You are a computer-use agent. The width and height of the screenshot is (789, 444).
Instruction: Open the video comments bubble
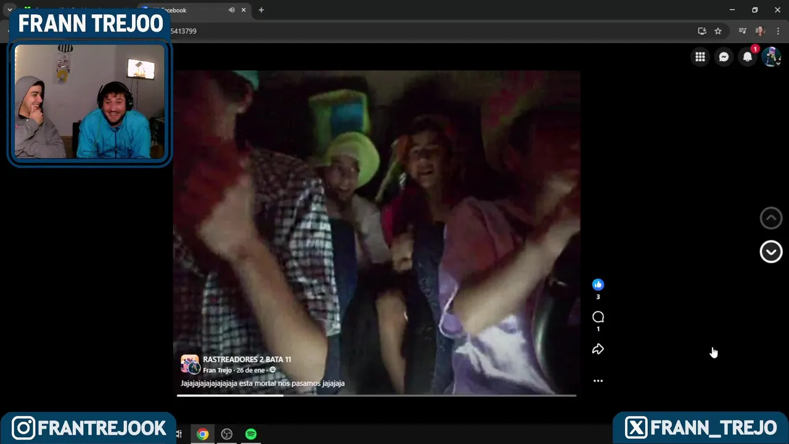(x=598, y=317)
